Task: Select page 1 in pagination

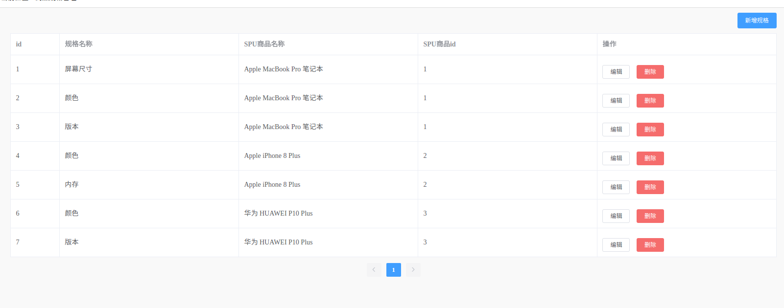Action: 394,270
